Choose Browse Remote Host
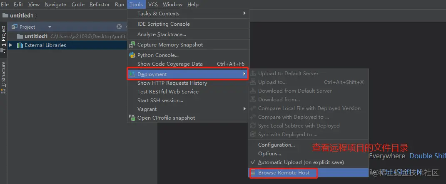 click(308, 173)
